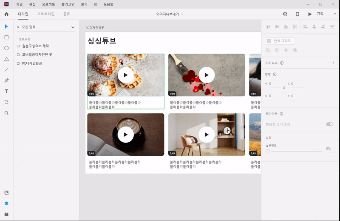The width and height of the screenshot is (340, 221).
Task: Click the align middle vertically icon
Action: coord(277,27)
